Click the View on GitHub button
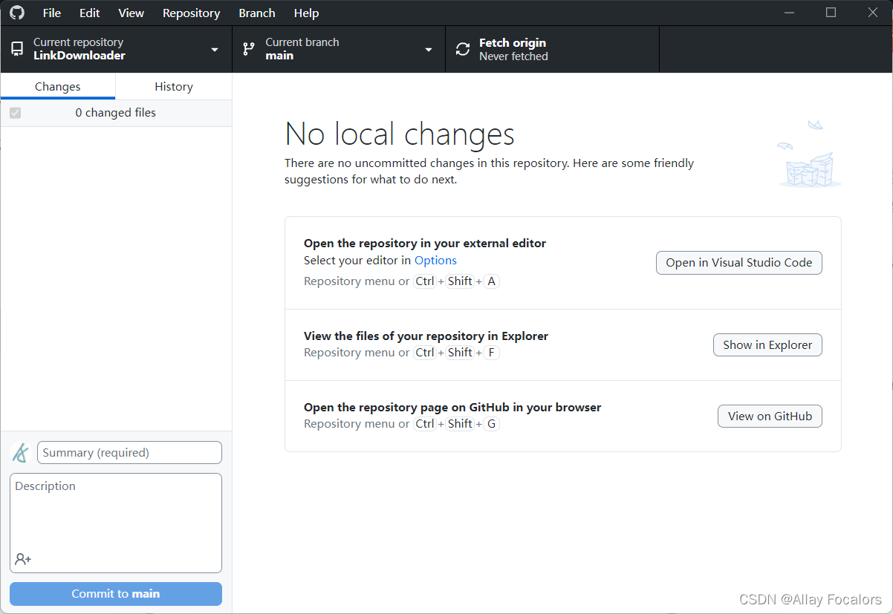893x614 pixels. [770, 416]
